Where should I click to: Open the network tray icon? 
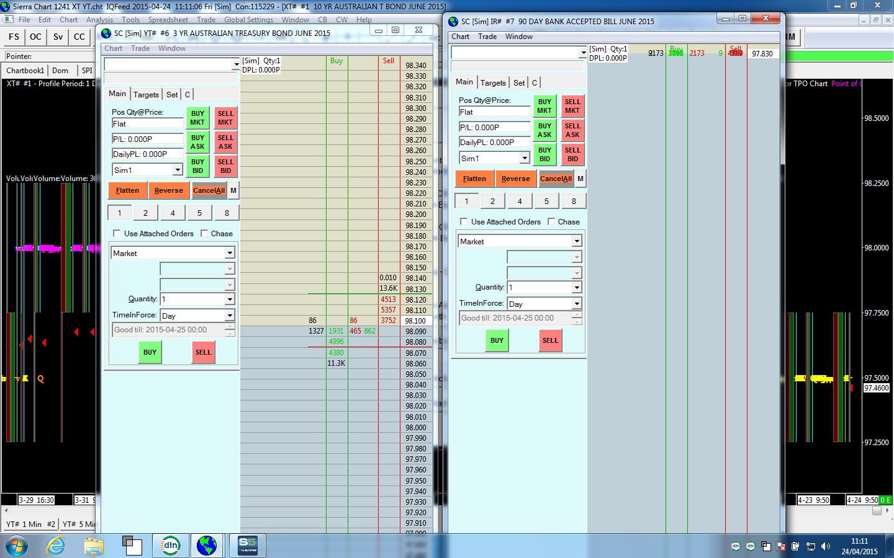[x=811, y=547]
